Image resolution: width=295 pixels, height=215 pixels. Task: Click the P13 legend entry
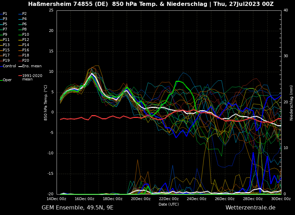click(6, 45)
